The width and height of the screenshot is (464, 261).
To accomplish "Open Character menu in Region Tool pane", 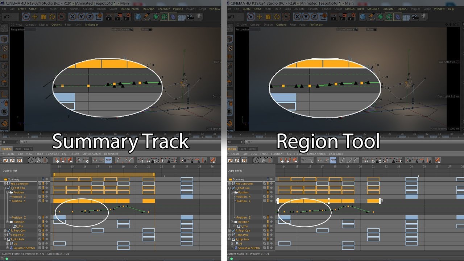I will (x=388, y=9).
